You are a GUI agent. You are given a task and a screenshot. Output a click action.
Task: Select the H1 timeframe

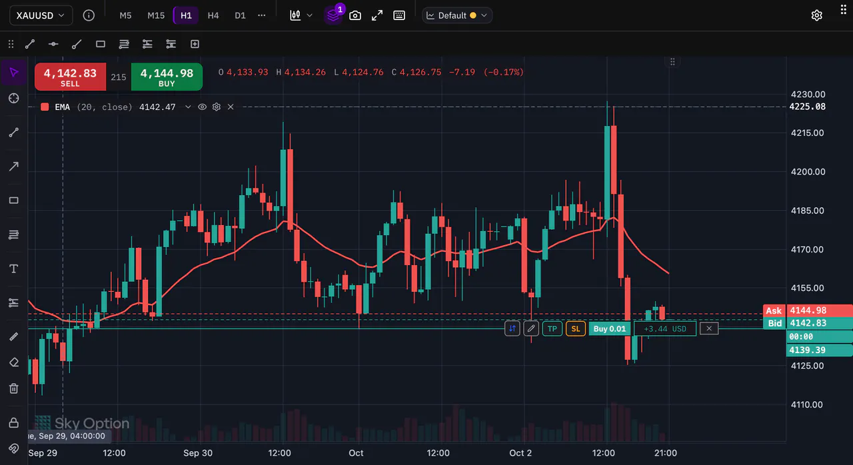click(x=186, y=15)
